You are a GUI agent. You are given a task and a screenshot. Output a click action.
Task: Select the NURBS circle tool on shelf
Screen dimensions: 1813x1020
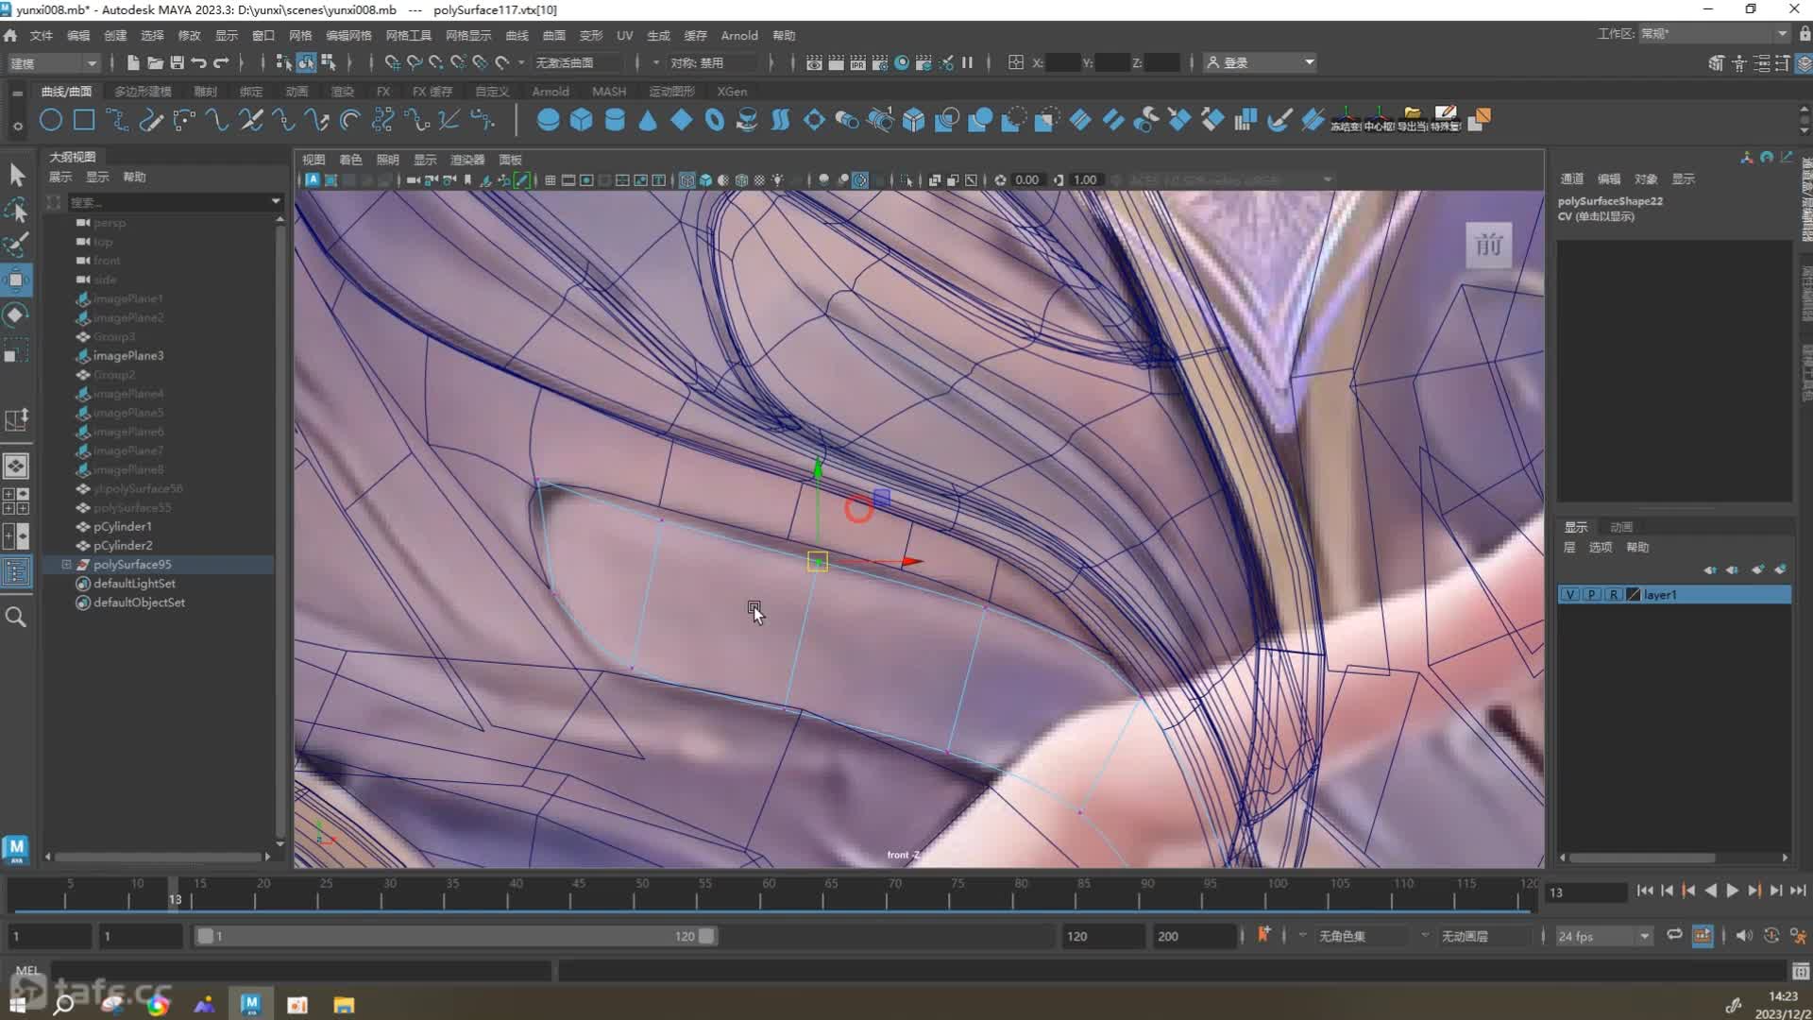click(51, 120)
